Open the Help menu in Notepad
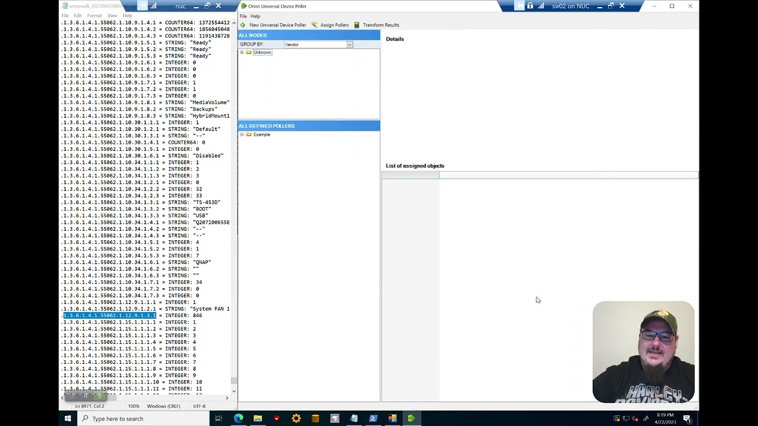758x426 pixels. [x=127, y=15]
